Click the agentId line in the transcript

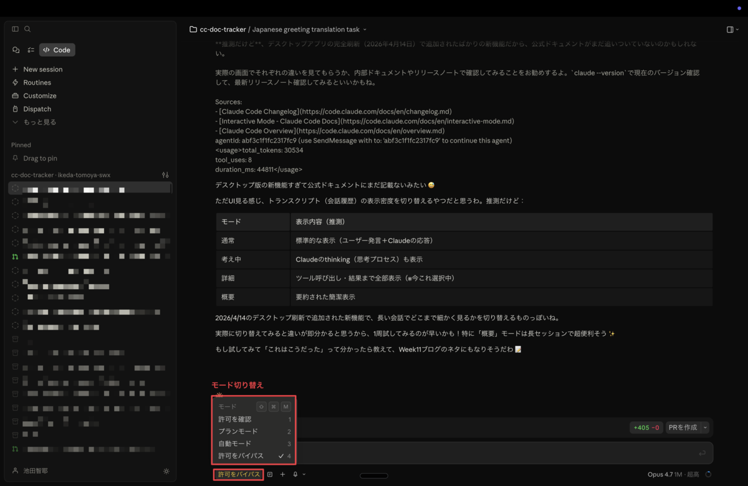pos(363,141)
